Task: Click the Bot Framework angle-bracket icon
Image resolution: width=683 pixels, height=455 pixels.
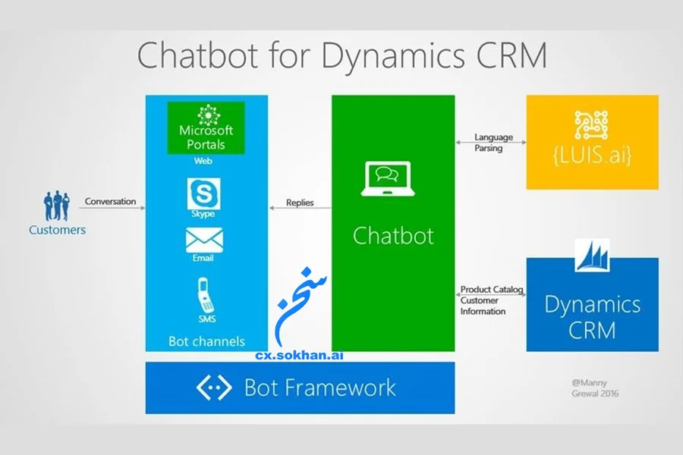Action: 214,387
